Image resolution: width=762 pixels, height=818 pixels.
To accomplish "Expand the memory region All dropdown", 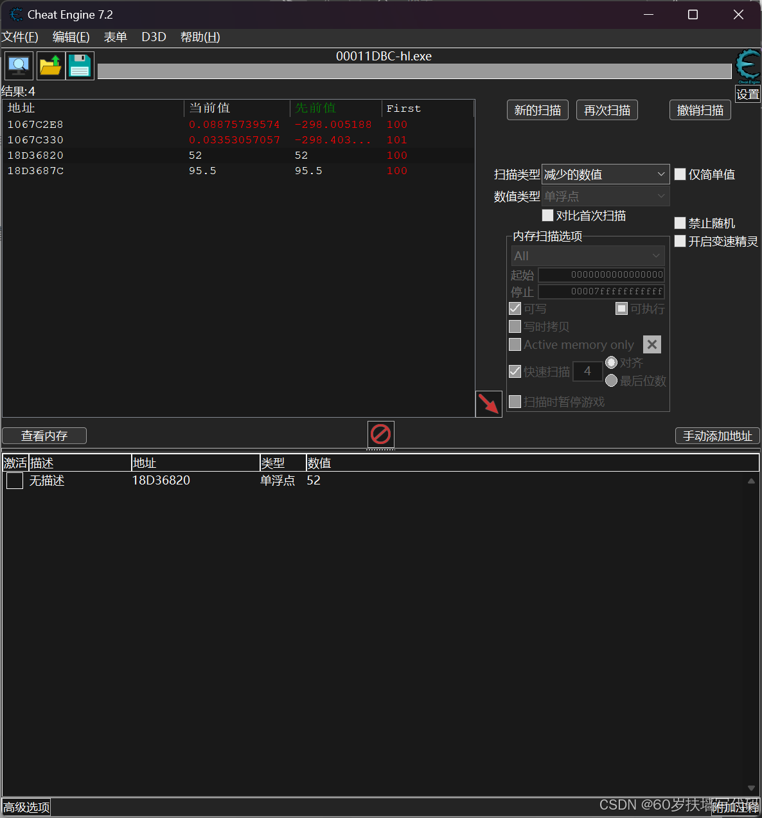I will click(x=588, y=256).
